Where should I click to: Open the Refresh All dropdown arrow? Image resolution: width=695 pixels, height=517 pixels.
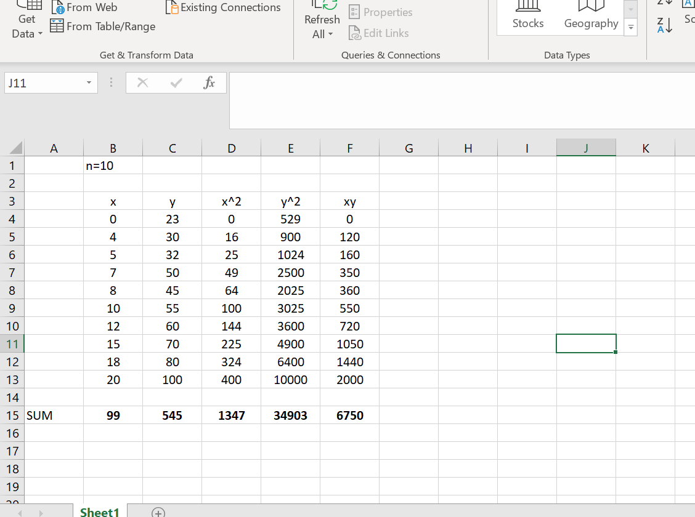click(x=331, y=34)
